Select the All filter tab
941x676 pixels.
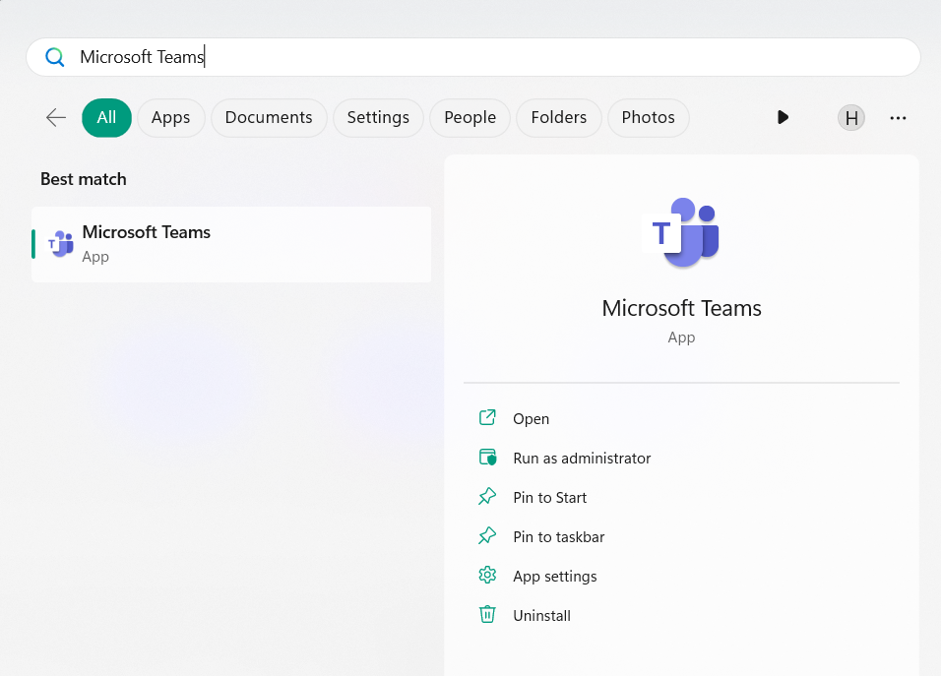(x=106, y=118)
